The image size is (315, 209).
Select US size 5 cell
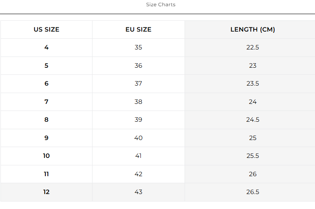46,66
